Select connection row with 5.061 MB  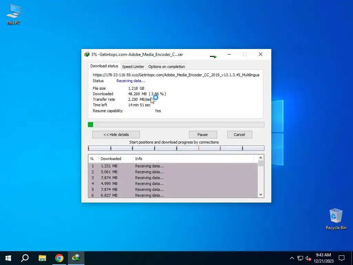click(x=173, y=172)
